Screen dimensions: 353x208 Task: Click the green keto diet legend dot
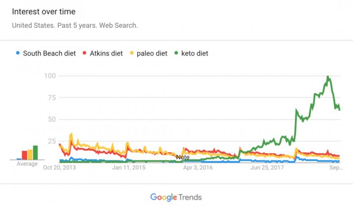click(176, 53)
